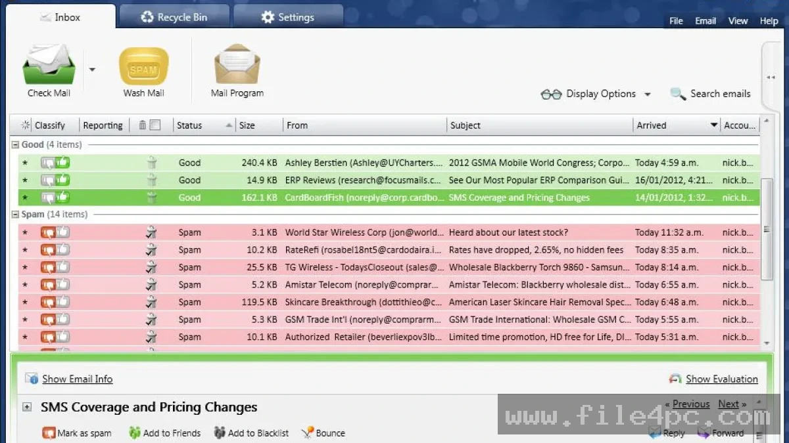789x443 pixels.
Task: Click trash icon on Ashley Berstien row
Action: (x=151, y=162)
